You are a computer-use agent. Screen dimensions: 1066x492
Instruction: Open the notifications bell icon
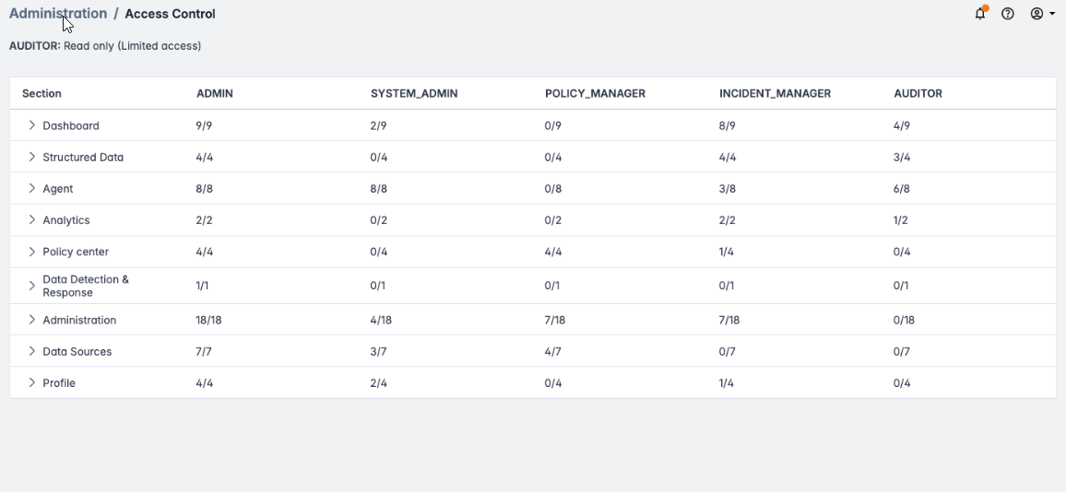[980, 14]
